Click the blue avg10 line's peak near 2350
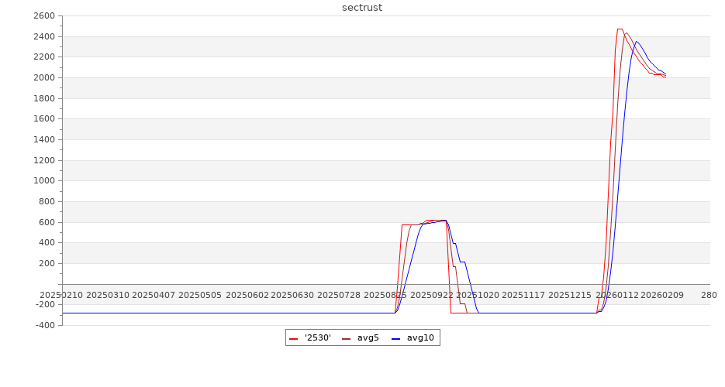 637,42
